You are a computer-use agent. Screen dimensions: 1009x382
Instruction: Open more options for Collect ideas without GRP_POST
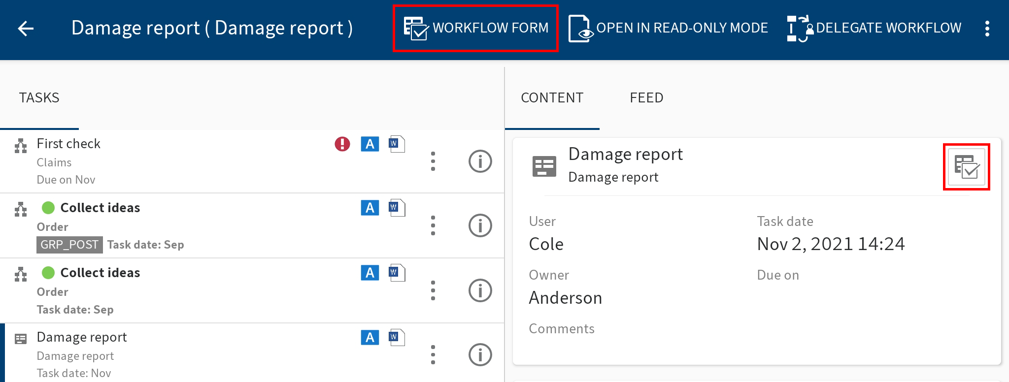[x=433, y=290]
